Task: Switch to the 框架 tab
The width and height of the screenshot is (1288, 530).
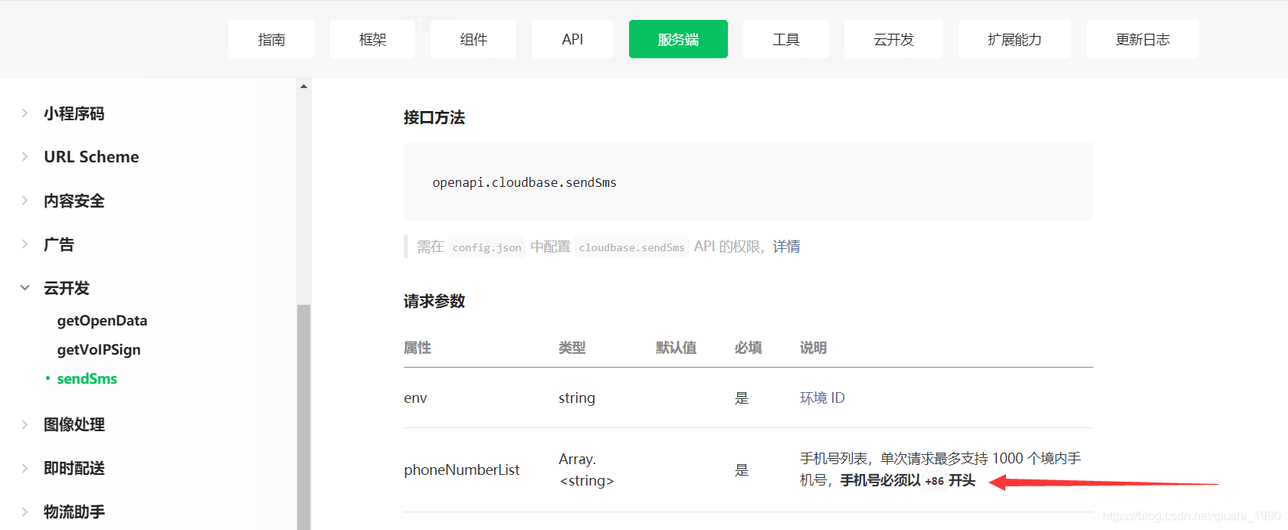Action: pyautogui.click(x=372, y=39)
